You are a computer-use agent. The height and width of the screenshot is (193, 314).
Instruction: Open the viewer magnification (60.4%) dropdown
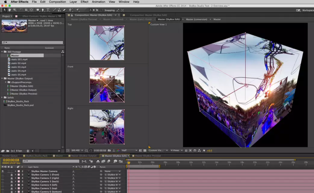point(77,150)
